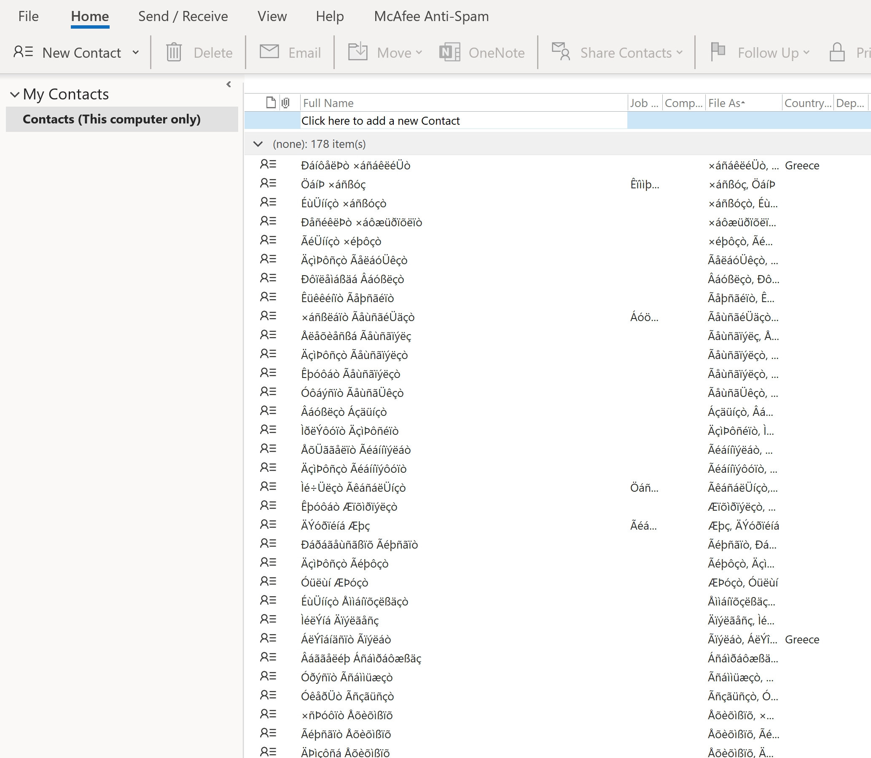Open the New Contact dropdown arrow
The image size is (871, 758).
135,52
